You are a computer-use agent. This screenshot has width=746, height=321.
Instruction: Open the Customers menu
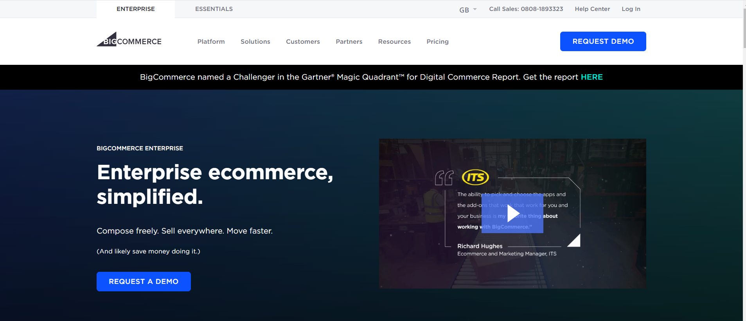point(303,41)
